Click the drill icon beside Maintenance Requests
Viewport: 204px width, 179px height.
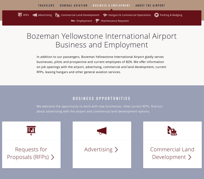coord(98,21)
